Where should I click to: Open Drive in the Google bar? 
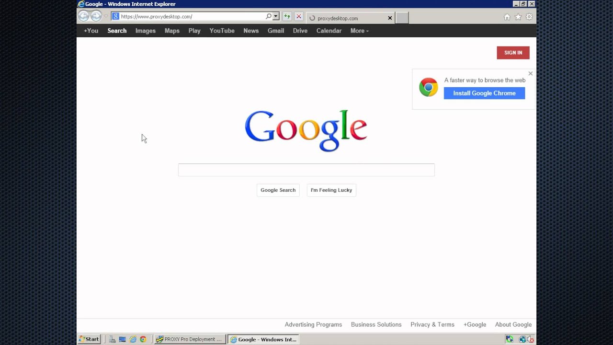(300, 31)
